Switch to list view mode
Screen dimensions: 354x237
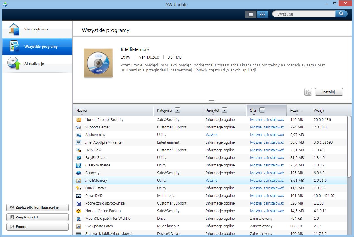pos(251,14)
